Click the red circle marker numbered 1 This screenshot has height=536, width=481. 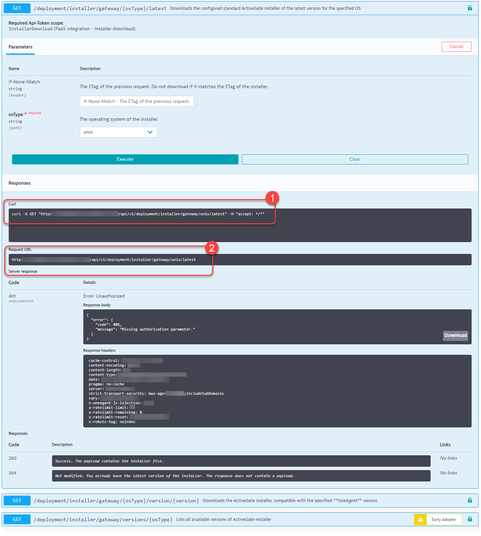point(272,198)
